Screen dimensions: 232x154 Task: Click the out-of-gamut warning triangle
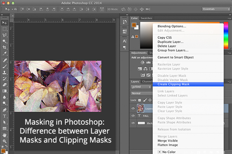click(x=133, y=37)
